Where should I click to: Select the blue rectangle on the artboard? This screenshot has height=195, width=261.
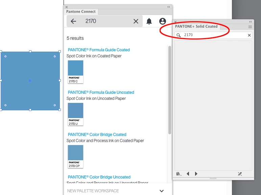tap(30, 81)
